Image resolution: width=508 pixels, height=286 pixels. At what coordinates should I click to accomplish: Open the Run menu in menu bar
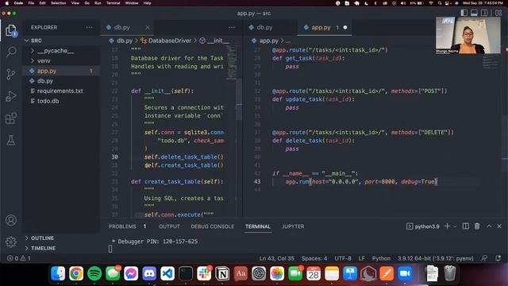tap(98, 3)
